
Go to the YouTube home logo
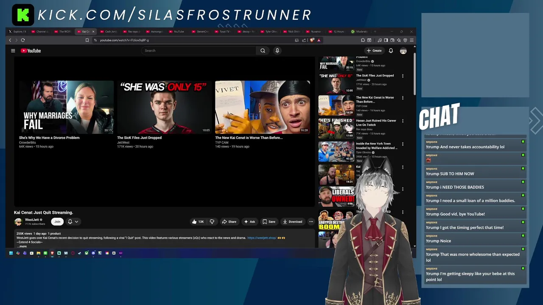tap(31, 51)
